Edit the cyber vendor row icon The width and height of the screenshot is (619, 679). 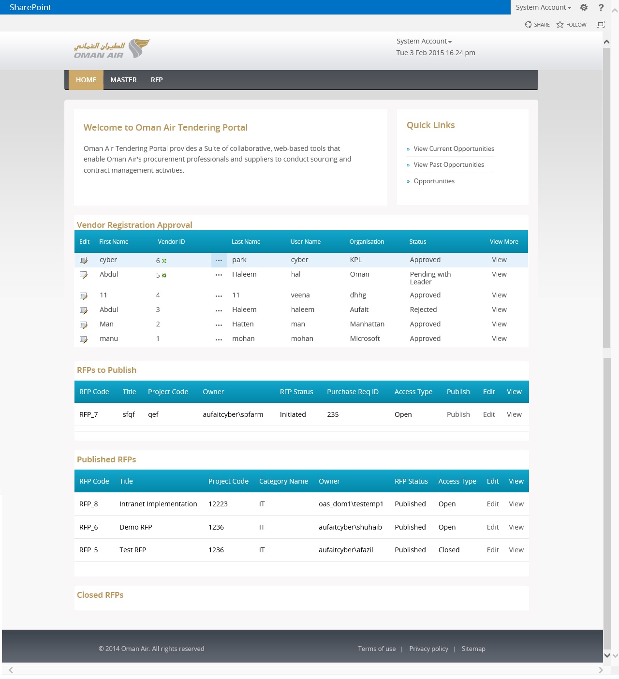[x=84, y=260]
